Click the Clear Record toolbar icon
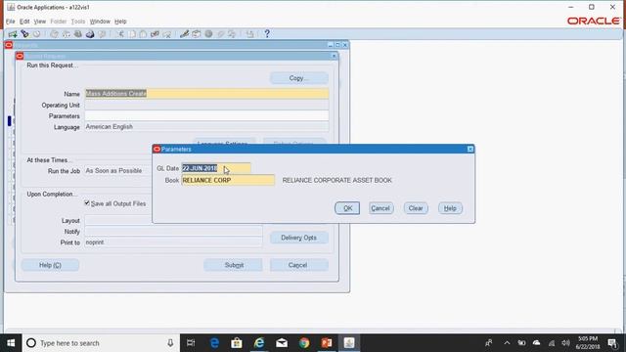This screenshot has height=352, width=626. tap(155, 34)
